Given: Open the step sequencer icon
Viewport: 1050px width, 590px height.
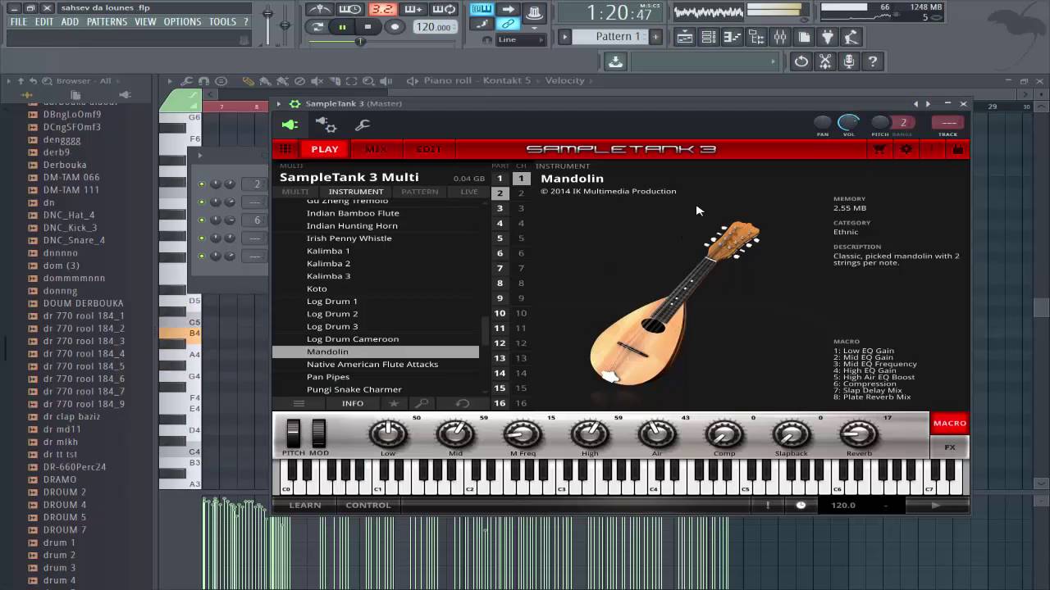Looking at the screenshot, I should [x=708, y=37].
